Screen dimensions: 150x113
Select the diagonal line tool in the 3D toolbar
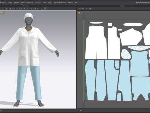click(42, 9)
